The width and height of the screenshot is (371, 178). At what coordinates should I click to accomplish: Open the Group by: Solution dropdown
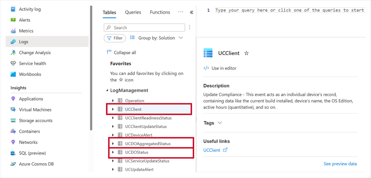[156, 38]
